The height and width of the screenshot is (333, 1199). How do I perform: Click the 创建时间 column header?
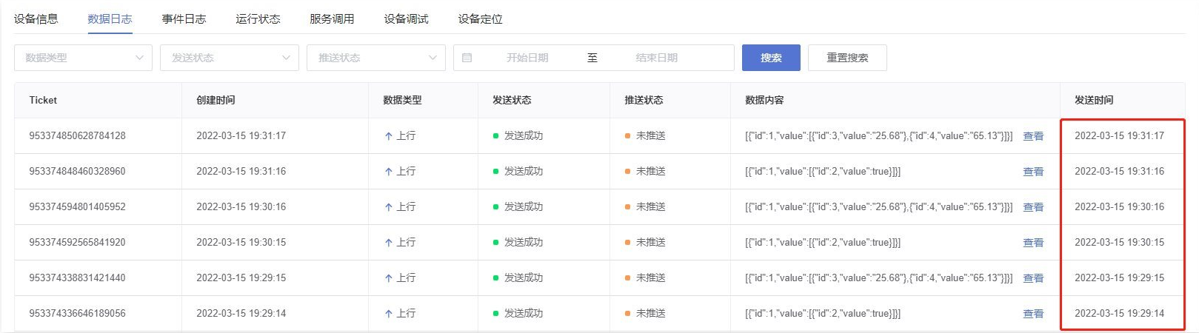pyautogui.click(x=216, y=100)
